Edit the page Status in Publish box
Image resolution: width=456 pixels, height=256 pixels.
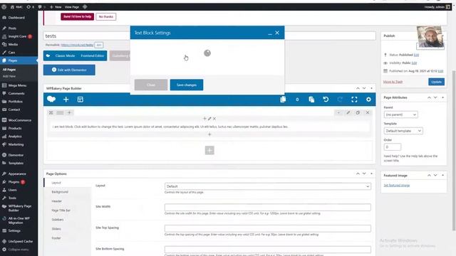[x=416, y=55]
